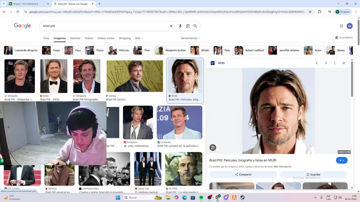Search inside image with Lens overlay icon

[x=213, y=148]
